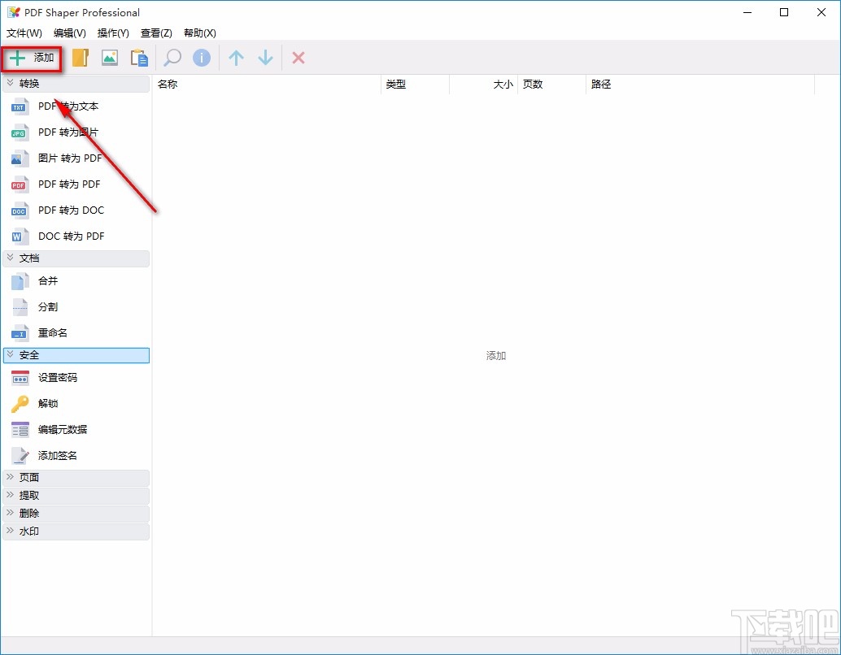Click the 重命名 rename icon

(20, 333)
